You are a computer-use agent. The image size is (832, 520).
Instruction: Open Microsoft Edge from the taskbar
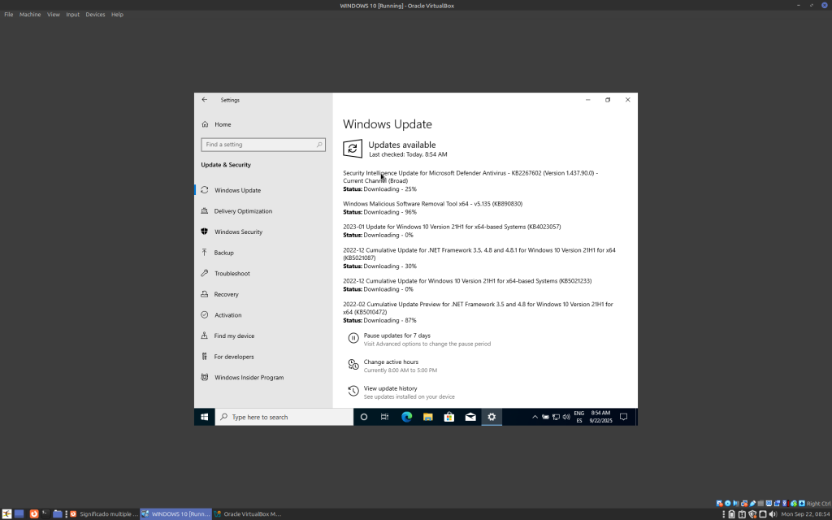407,417
